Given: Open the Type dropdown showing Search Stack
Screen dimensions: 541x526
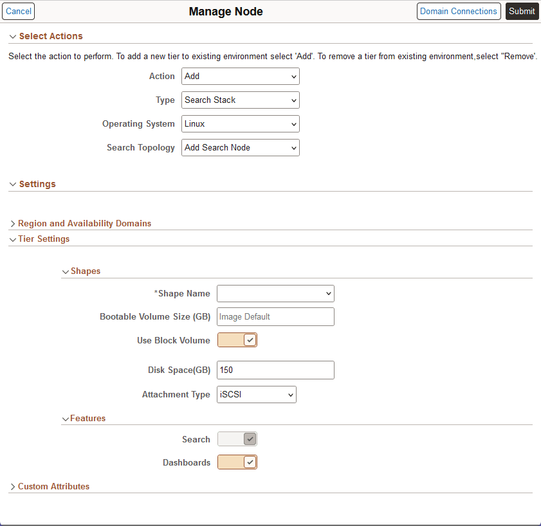Looking at the screenshot, I should click(240, 100).
